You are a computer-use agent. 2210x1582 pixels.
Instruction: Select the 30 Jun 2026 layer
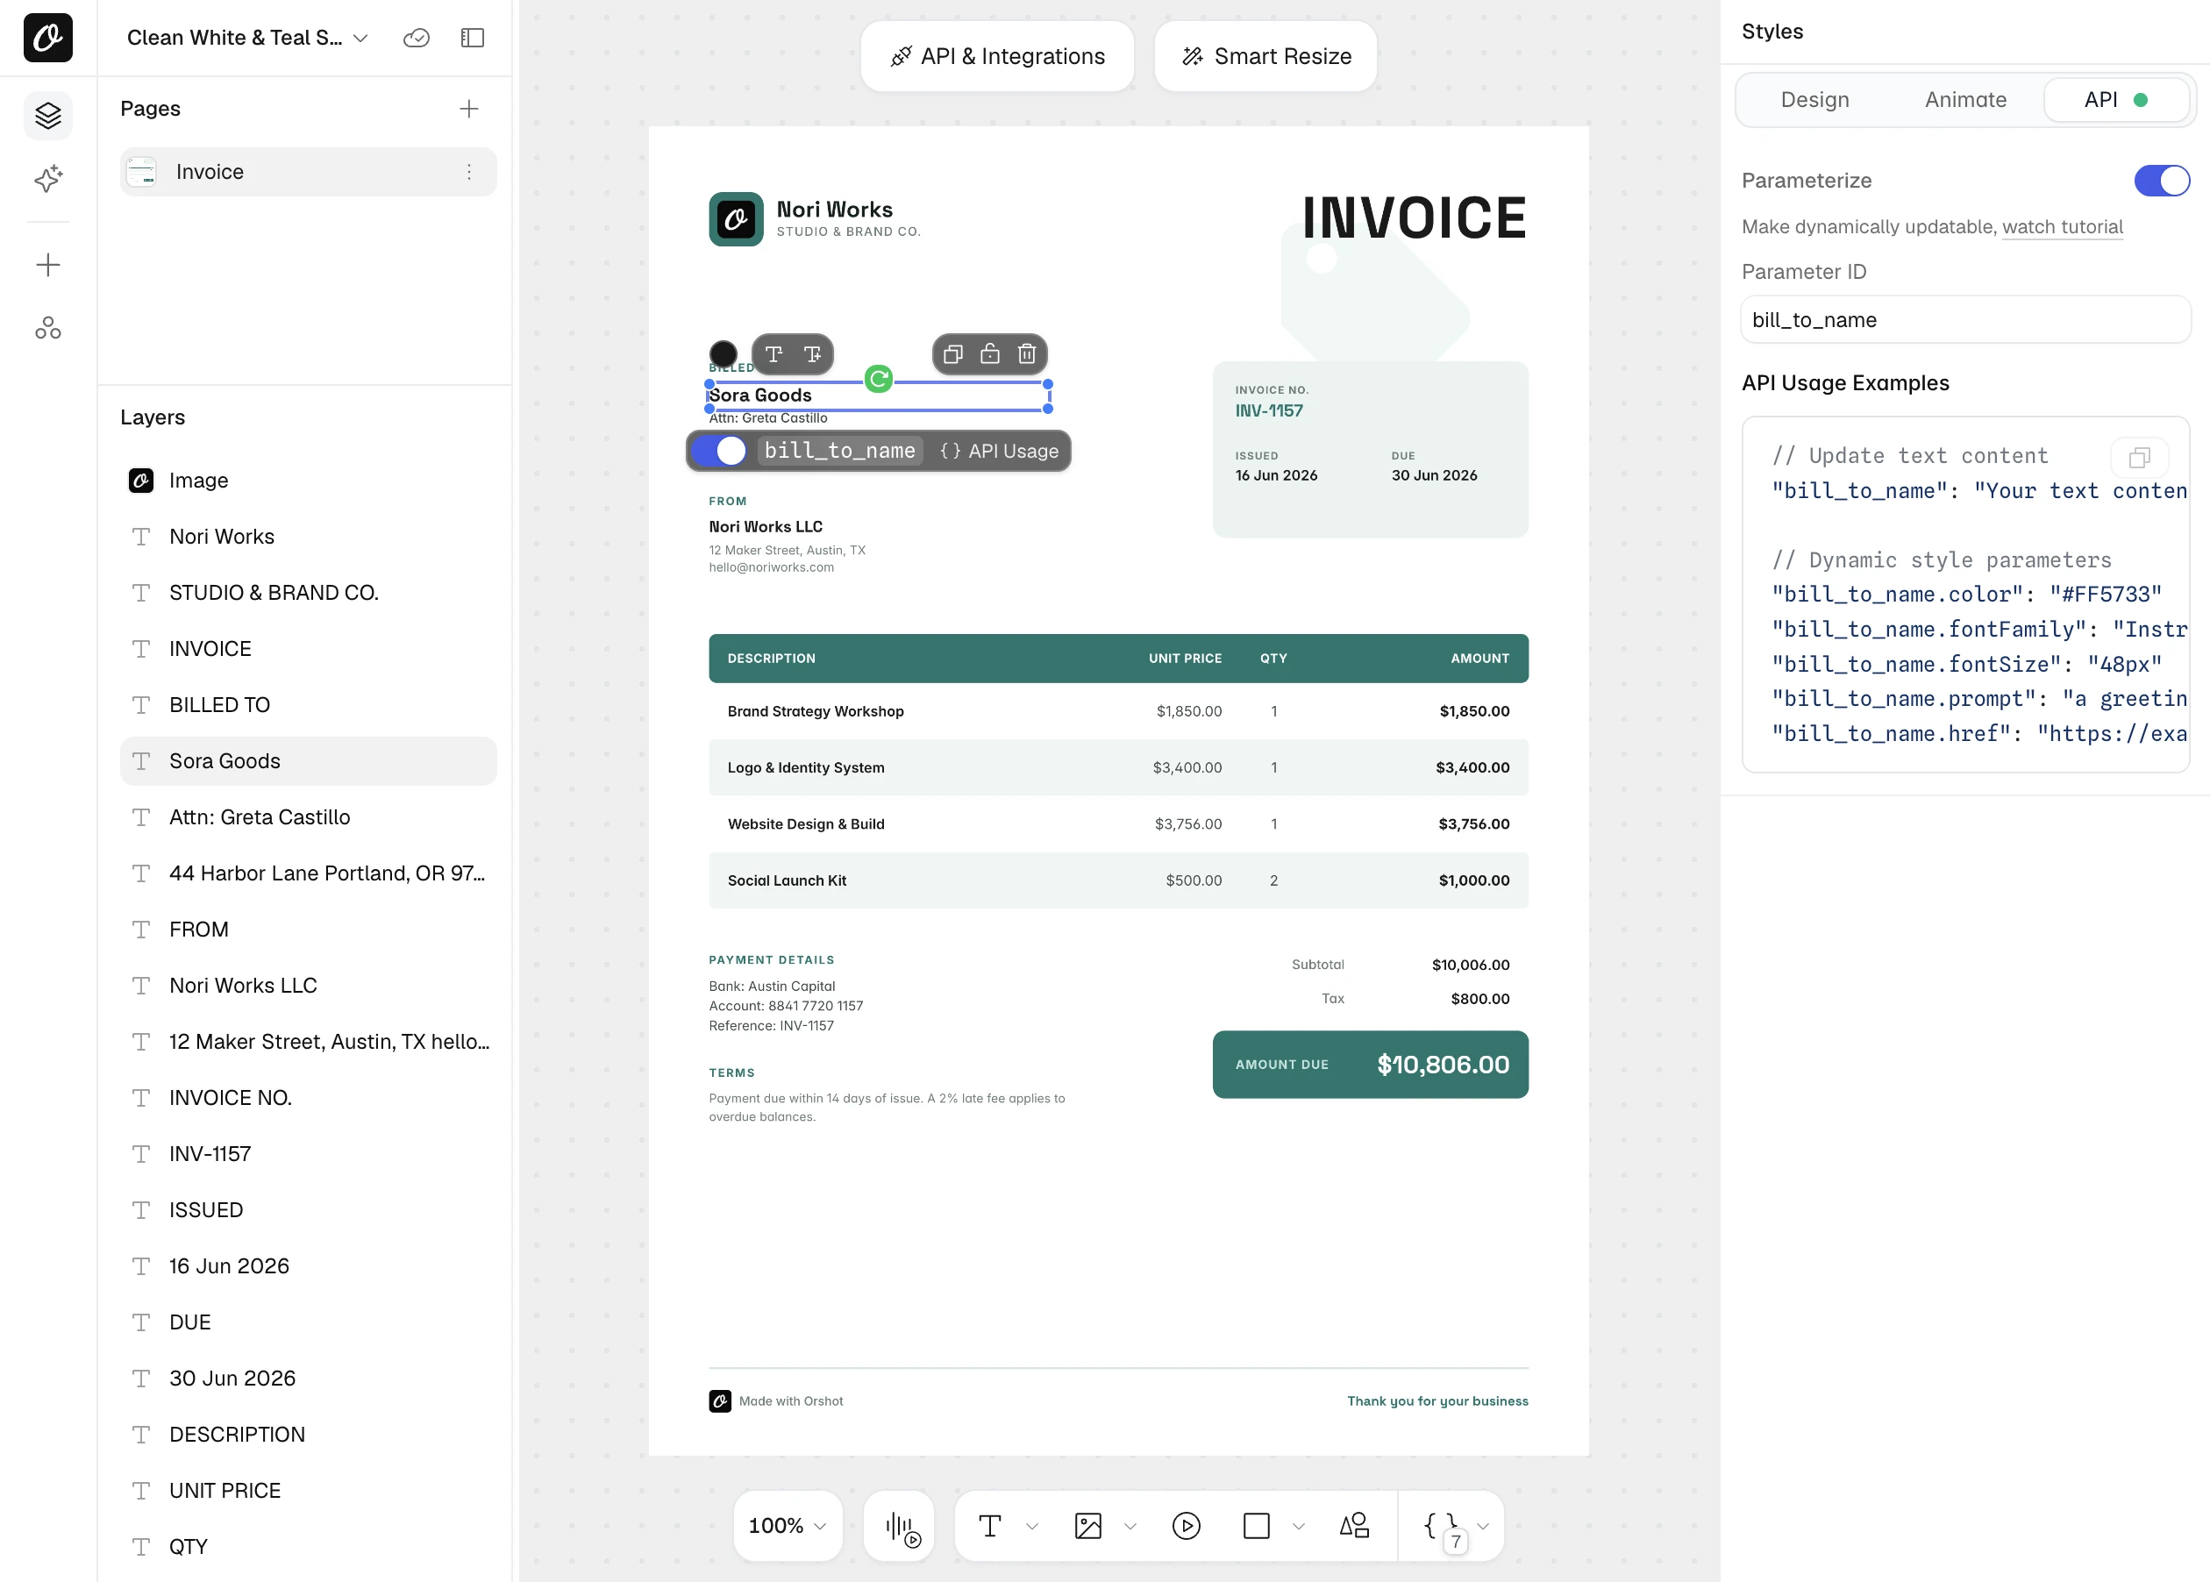(308, 1379)
